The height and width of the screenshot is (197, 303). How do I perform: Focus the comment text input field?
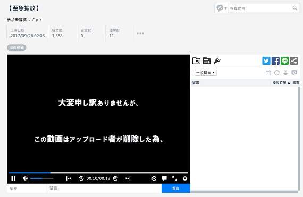(104, 189)
